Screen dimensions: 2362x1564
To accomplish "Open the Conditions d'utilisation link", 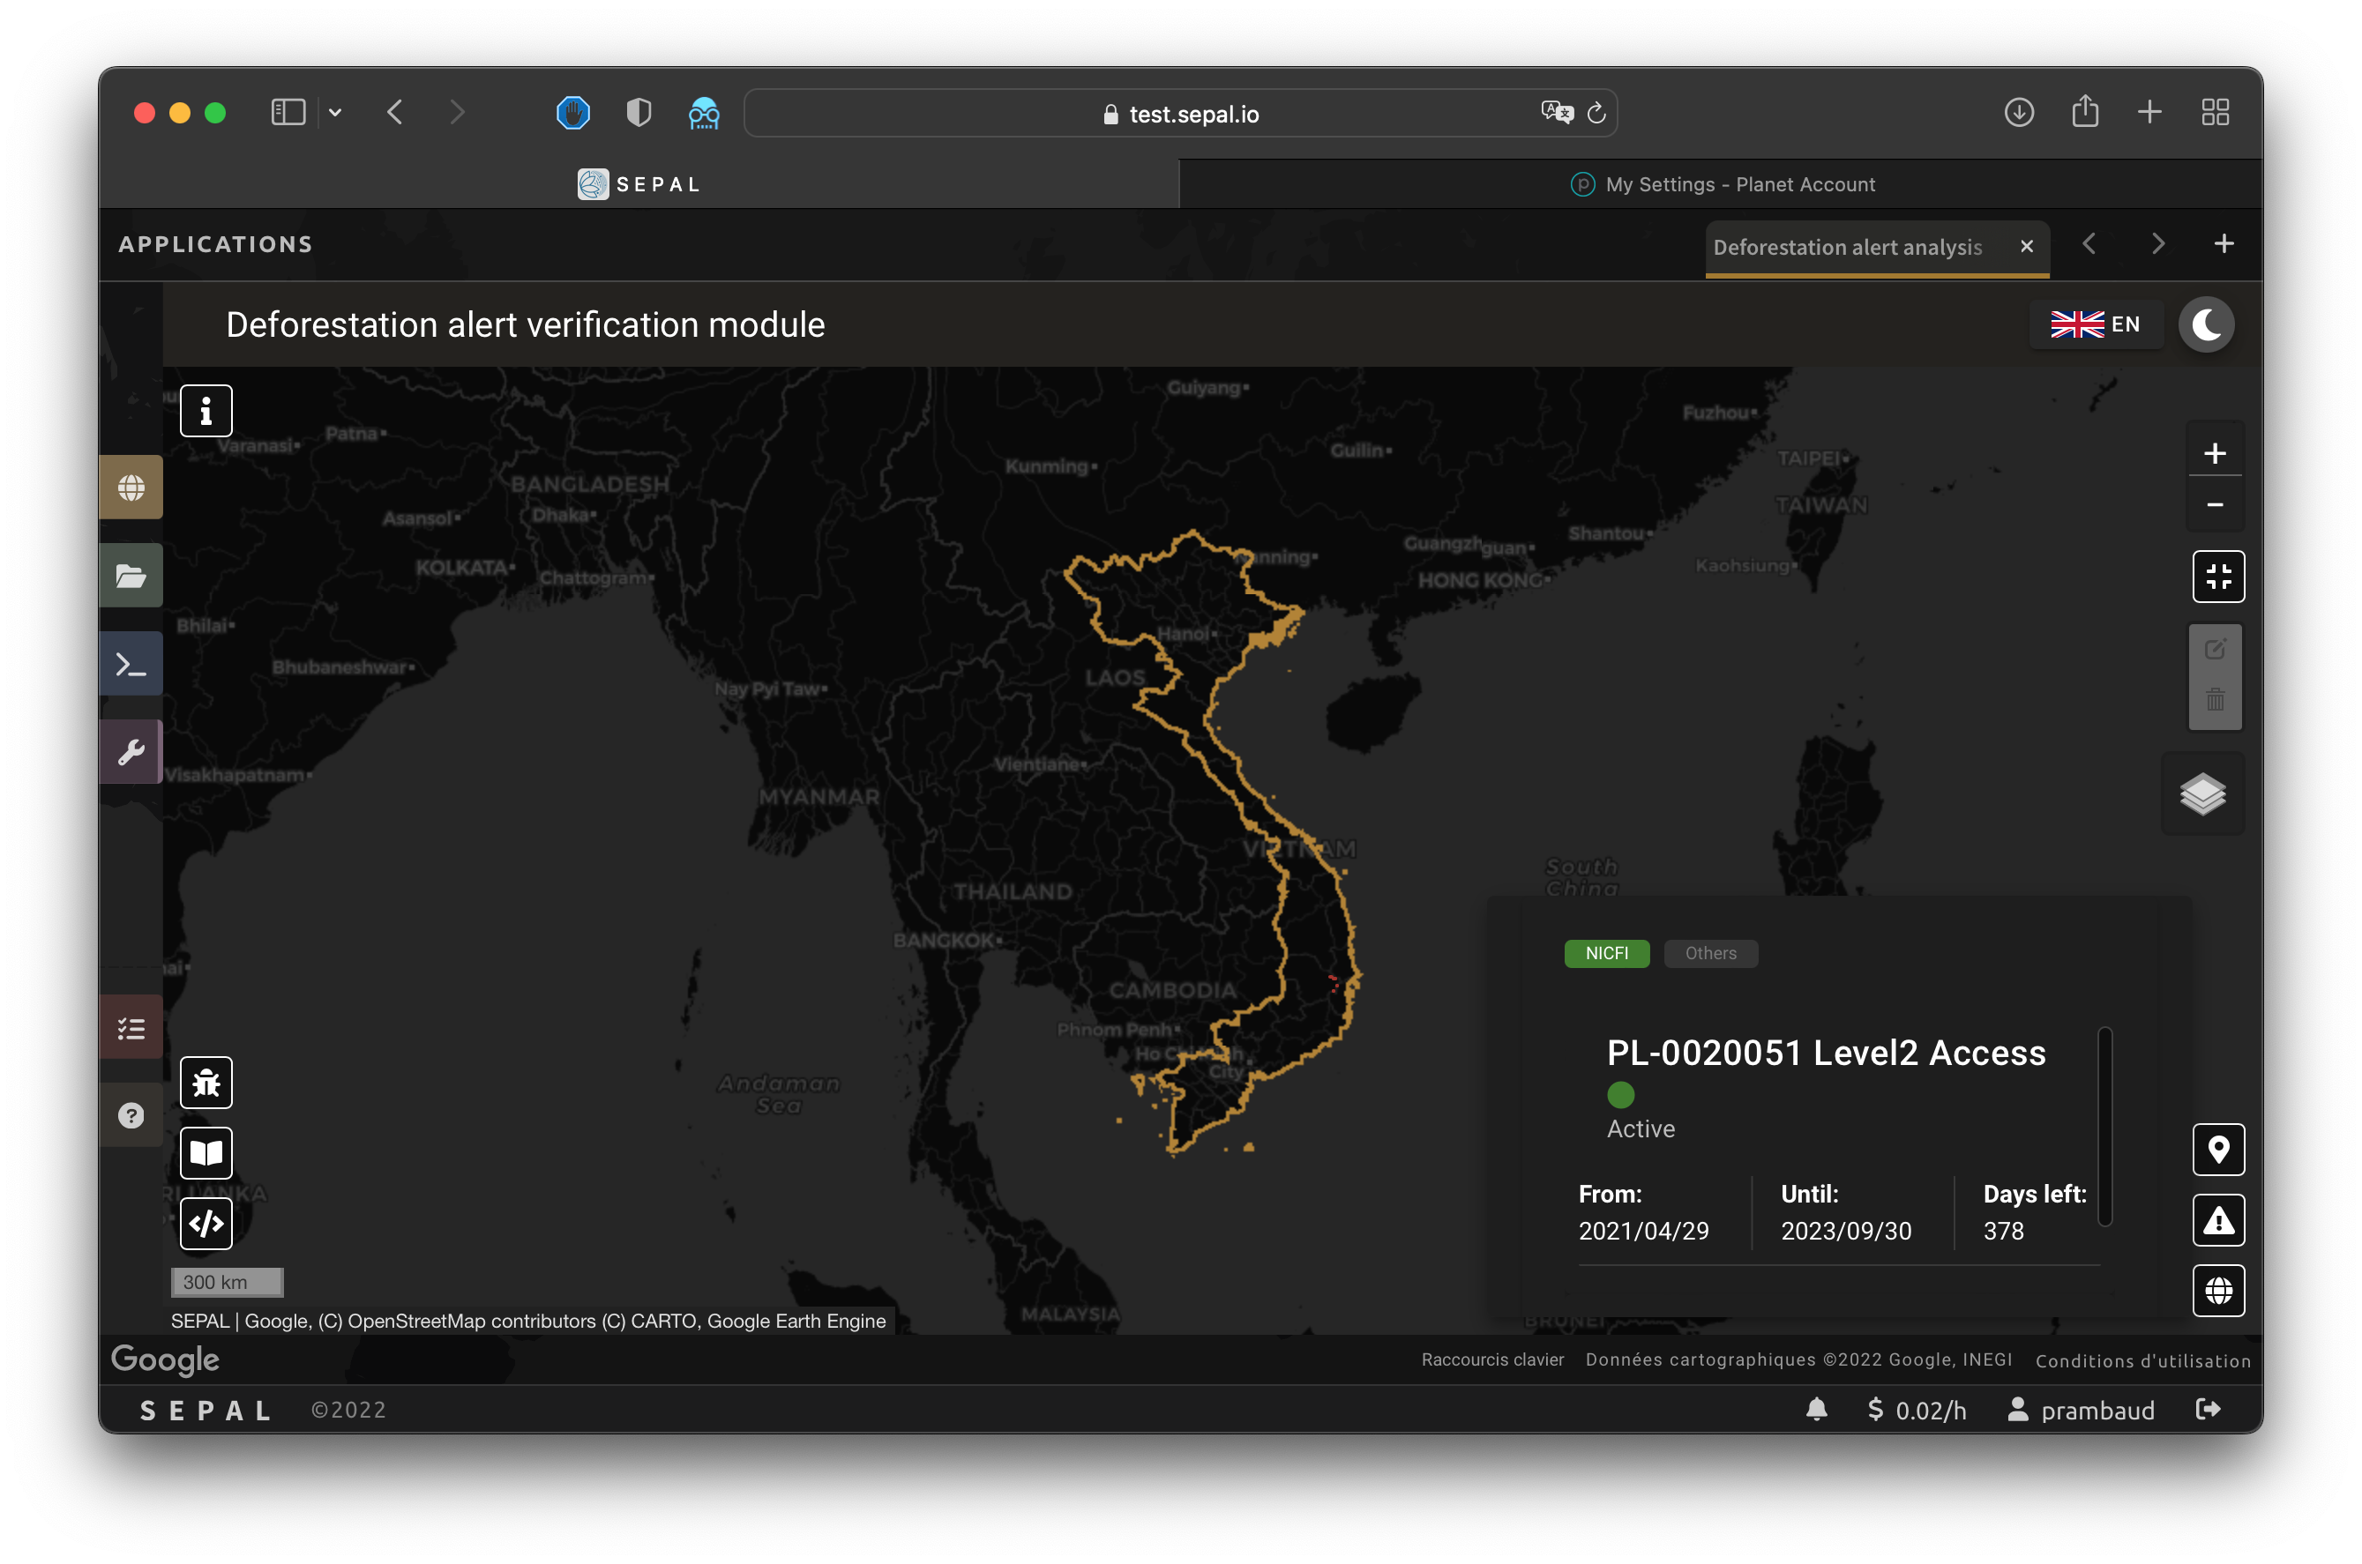I will 2141,1360.
